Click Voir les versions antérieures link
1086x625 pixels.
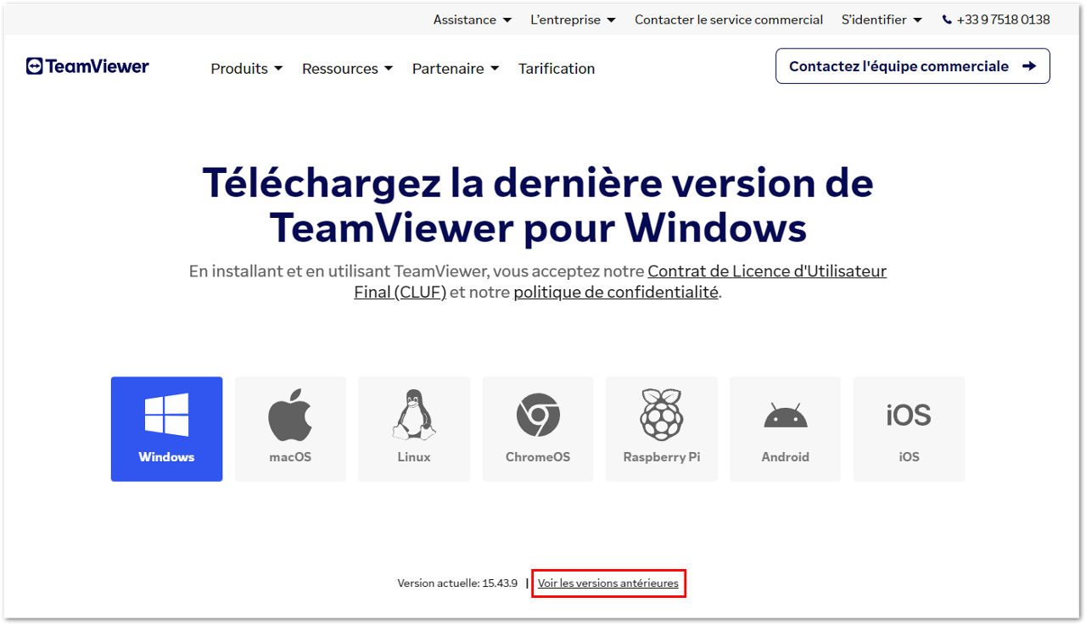pos(608,583)
